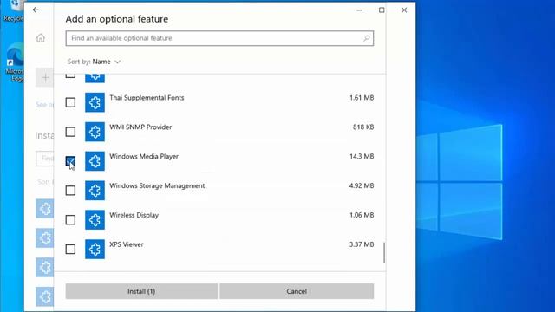The width and height of the screenshot is (555, 312).
Task: Click the WMI SNMP Provider feature icon
Action: click(x=95, y=132)
